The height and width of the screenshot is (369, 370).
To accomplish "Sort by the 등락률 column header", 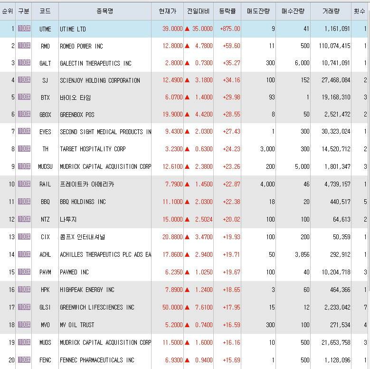I will pos(227,11).
